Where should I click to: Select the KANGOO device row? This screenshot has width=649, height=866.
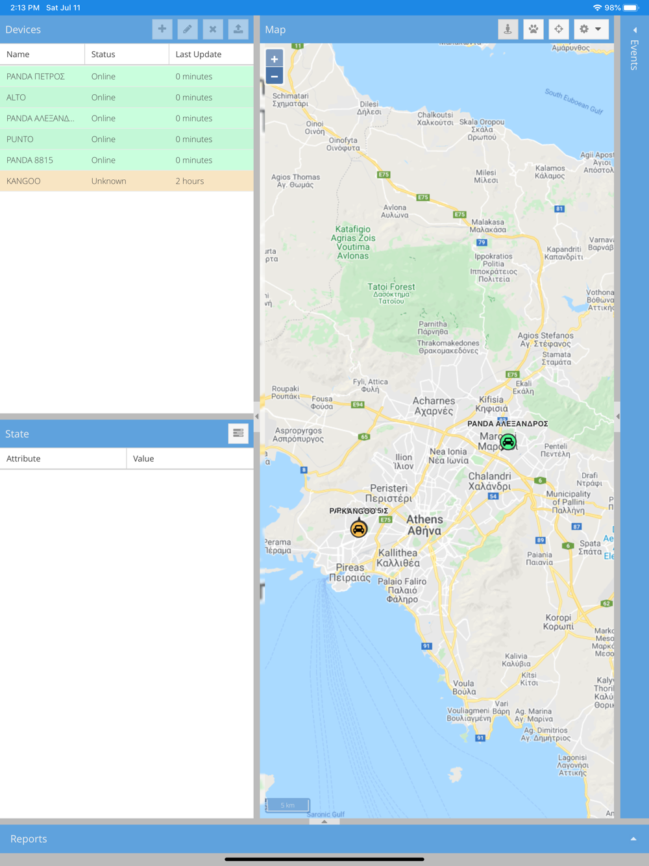click(x=127, y=181)
